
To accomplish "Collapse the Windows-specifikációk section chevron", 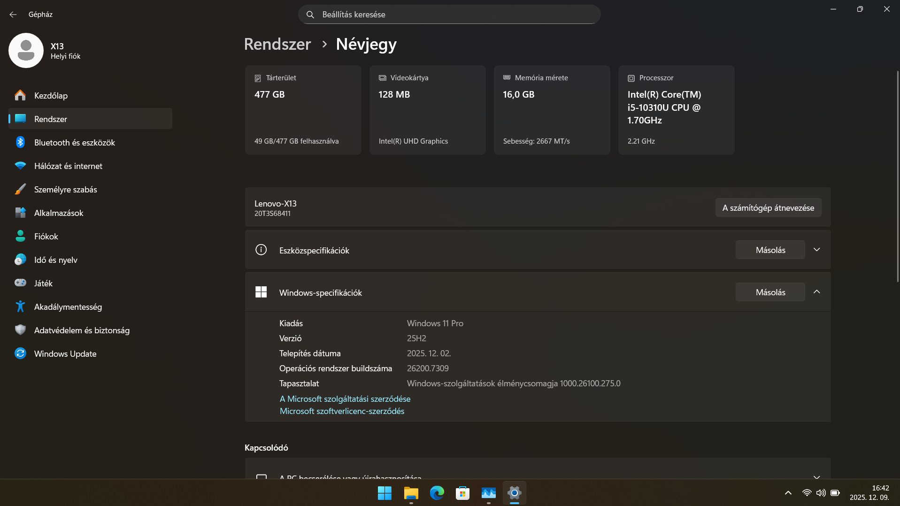I will pyautogui.click(x=817, y=292).
